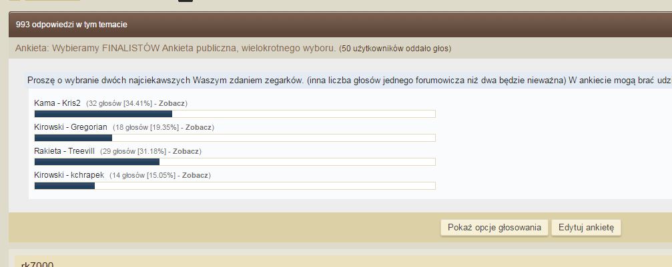Open Zobacz voters for Kirowski - Gregorian
This screenshot has height=267, width=672.
tap(198, 127)
